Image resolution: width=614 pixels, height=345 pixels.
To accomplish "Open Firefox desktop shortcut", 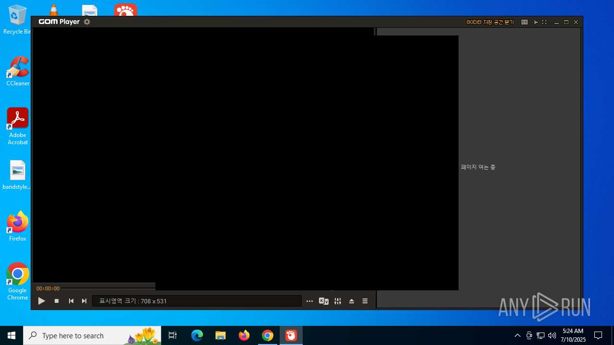I will pyautogui.click(x=18, y=227).
